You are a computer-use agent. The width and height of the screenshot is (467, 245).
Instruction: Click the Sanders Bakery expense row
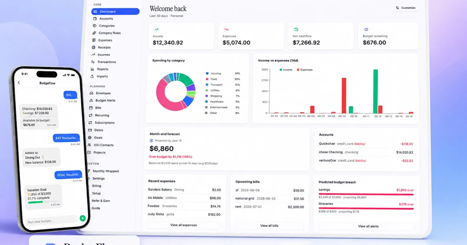184,190
